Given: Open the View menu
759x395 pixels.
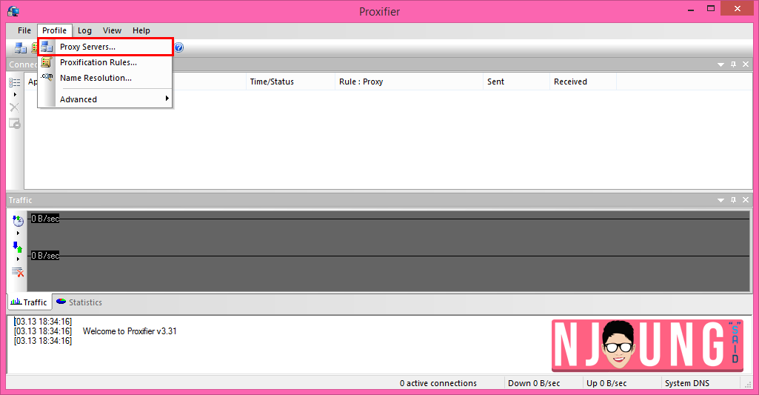Looking at the screenshot, I should (x=112, y=30).
